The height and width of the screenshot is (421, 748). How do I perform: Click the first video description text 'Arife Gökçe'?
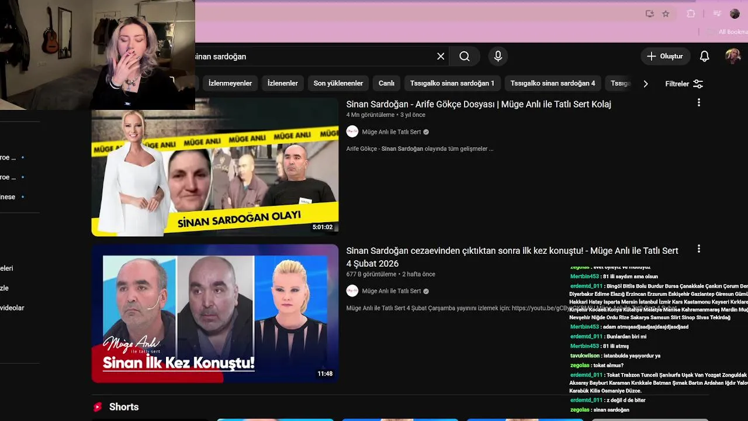(420, 149)
